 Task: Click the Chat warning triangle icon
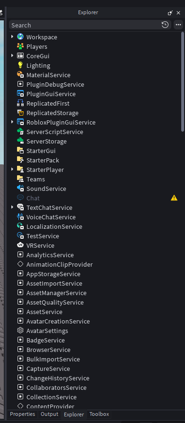pos(174,198)
